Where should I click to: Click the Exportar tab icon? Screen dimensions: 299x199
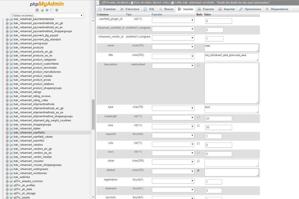[x=199, y=9]
